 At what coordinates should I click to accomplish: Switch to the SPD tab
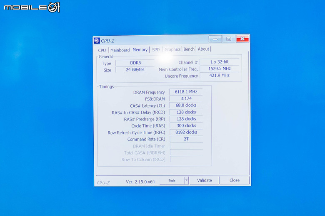click(156, 49)
